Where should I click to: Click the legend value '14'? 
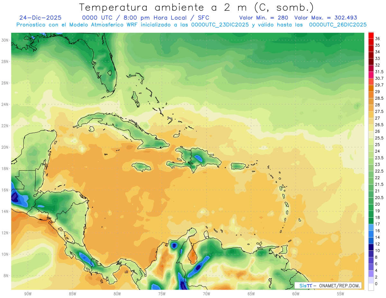tap(378, 237)
